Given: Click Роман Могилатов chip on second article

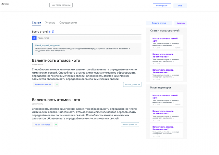Looking at the screenshot, I should tap(42, 125).
